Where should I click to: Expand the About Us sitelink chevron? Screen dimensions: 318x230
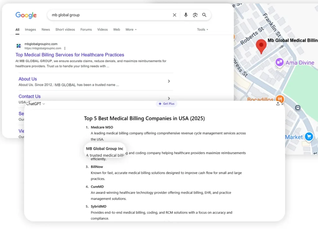pyautogui.click(x=169, y=81)
